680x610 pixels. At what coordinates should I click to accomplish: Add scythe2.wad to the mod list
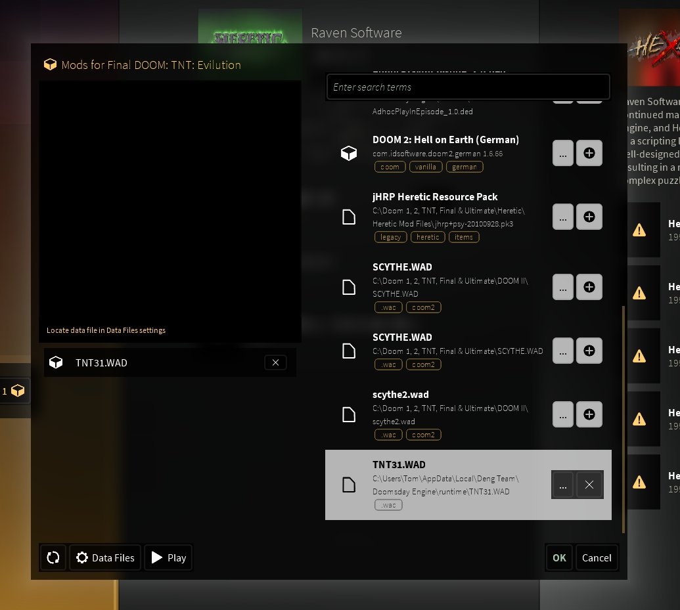[x=589, y=414]
